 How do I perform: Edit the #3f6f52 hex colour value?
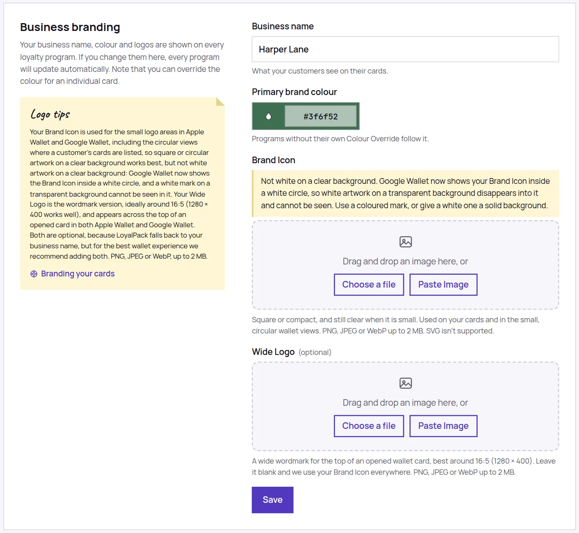pos(321,116)
